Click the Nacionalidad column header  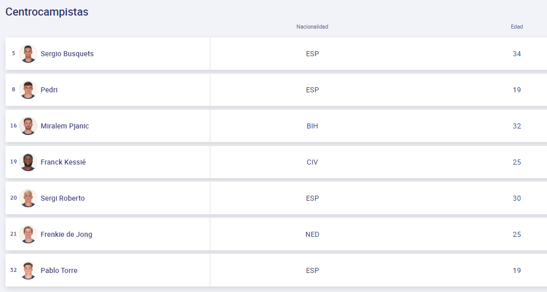coord(312,27)
